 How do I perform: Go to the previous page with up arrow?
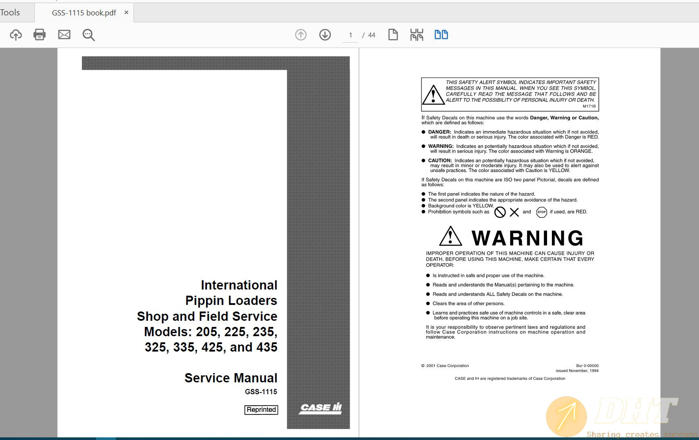pyautogui.click(x=301, y=35)
